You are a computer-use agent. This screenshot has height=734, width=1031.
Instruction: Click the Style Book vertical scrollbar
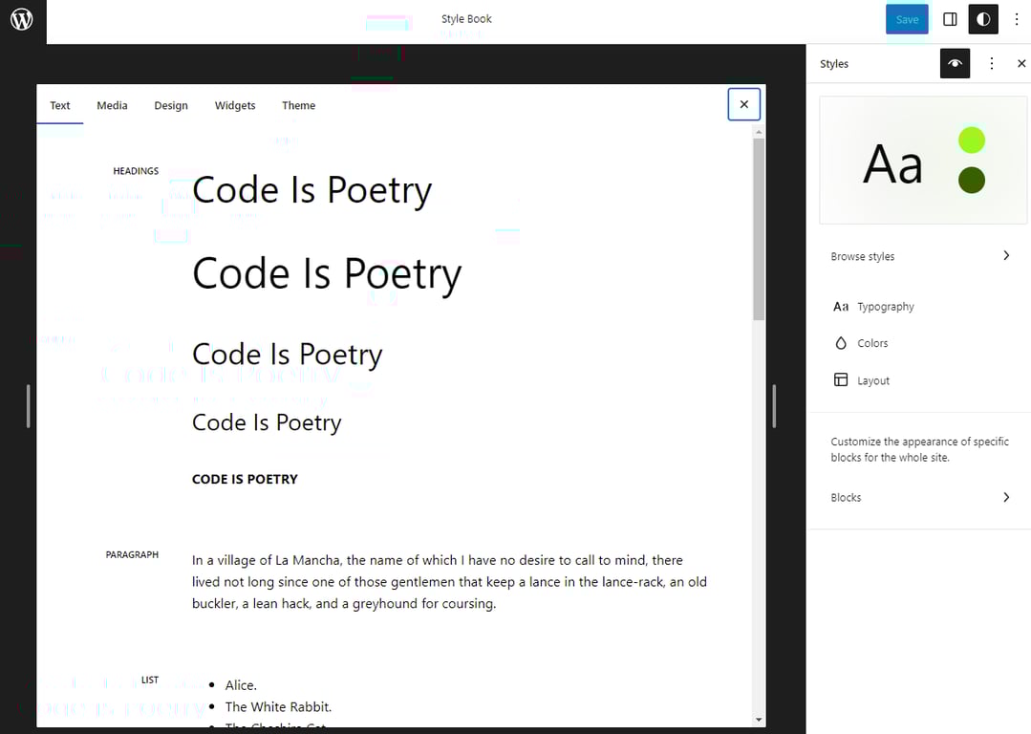pyautogui.click(x=759, y=229)
